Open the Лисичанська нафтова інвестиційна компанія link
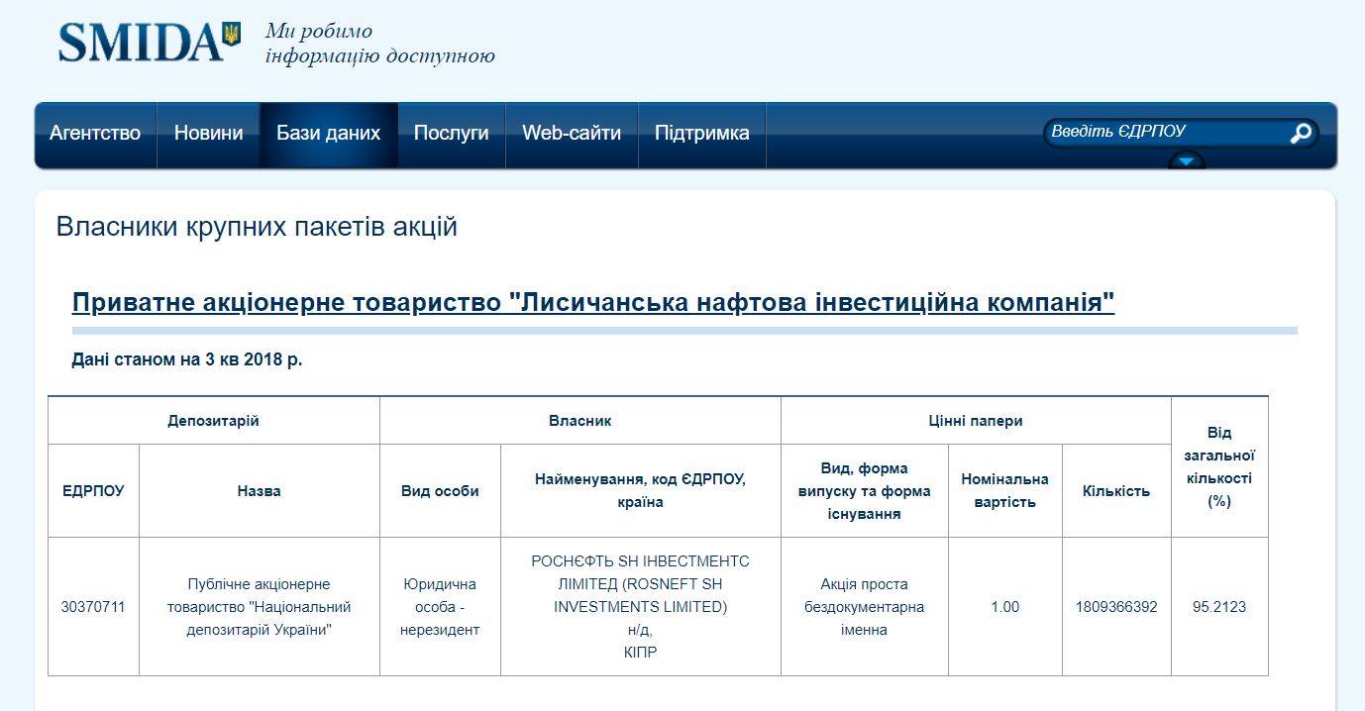Image resolution: width=1365 pixels, height=711 pixels. pos(593,302)
